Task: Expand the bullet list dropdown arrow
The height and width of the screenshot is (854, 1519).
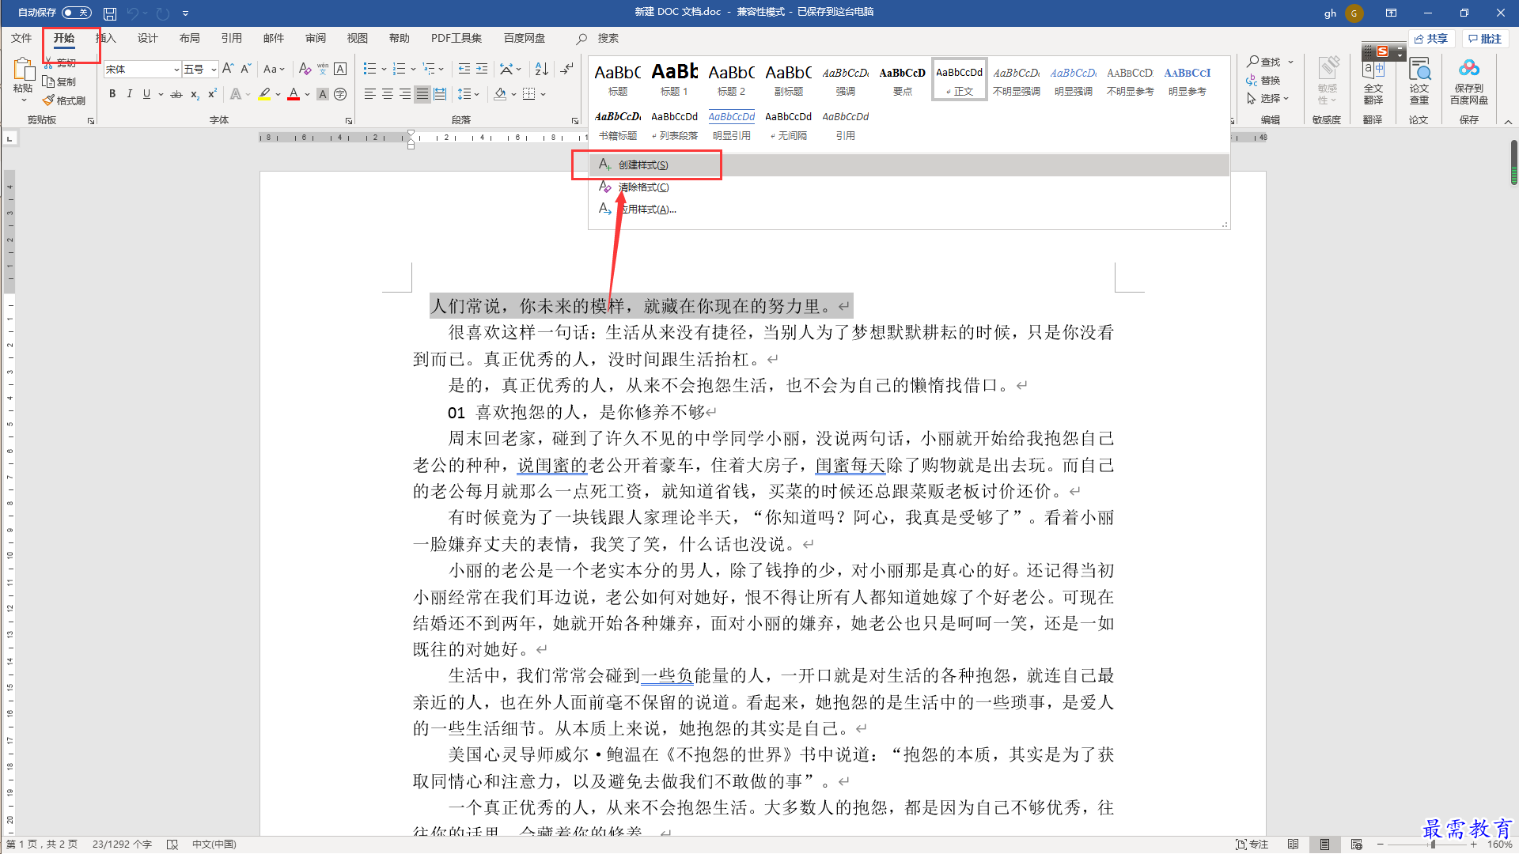Action: (384, 69)
